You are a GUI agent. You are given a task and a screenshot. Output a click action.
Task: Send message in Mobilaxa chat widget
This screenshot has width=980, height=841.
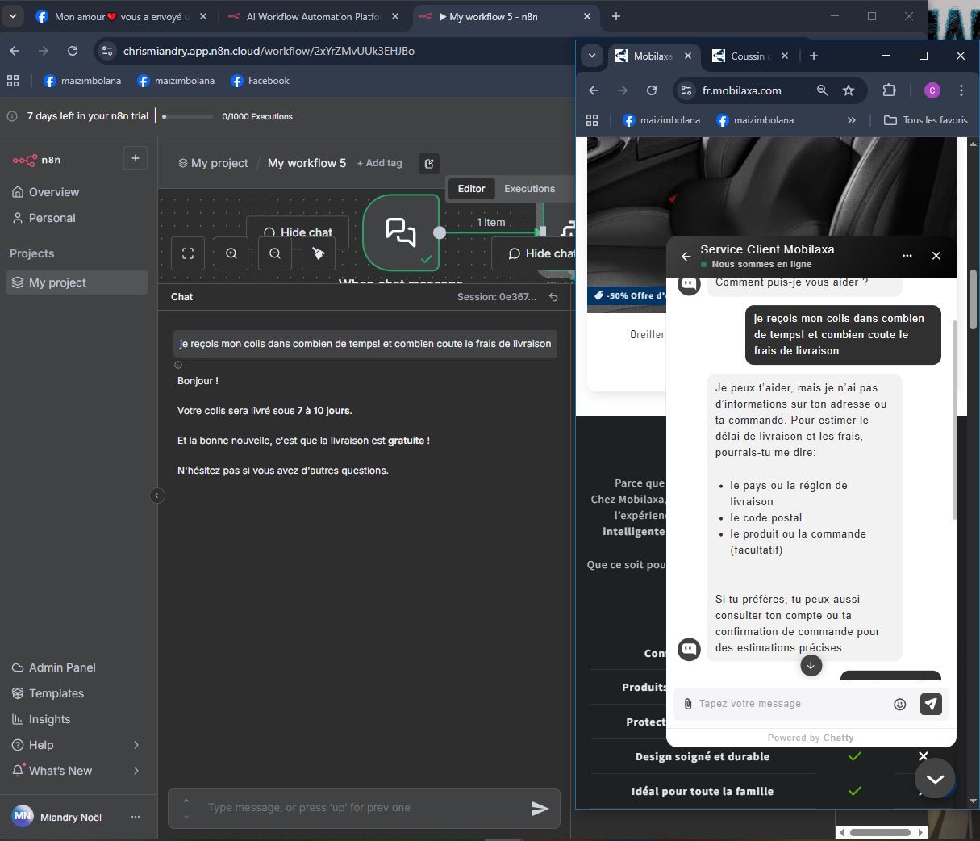point(931,704)
